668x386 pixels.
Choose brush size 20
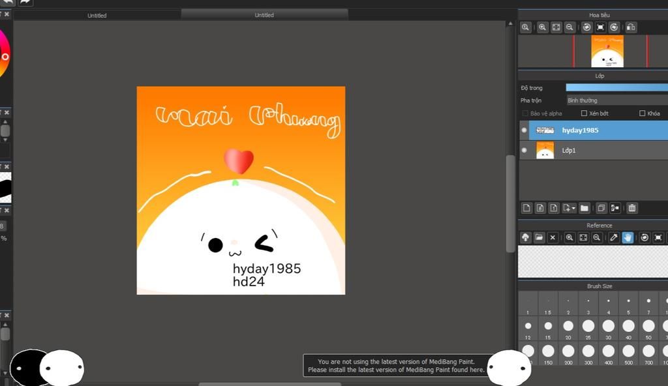click(x=568, y=329)
